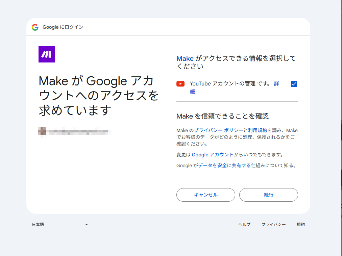This screenshot has height=256, width=342.
Task: Open the 利用規約 terms link
Action: click(x=258, y=130)
